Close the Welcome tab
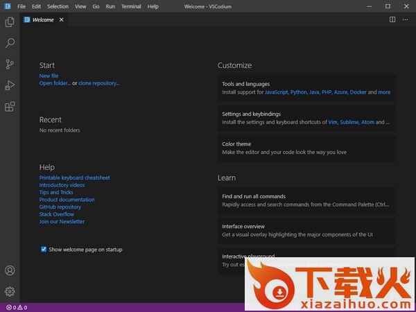 point(61,19)
